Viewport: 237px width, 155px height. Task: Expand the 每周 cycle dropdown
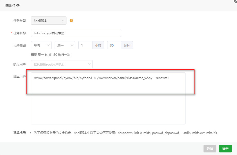(41, 45)
